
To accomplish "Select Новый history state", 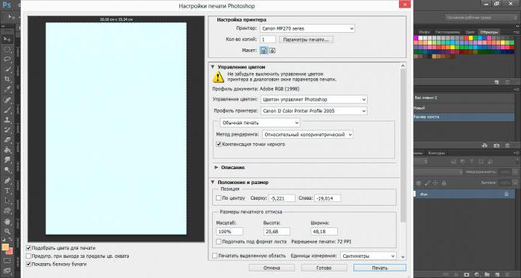I will [464, 108].
